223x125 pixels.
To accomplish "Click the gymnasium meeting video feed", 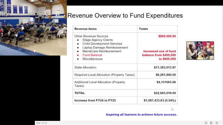I will (x=33, y=28).
